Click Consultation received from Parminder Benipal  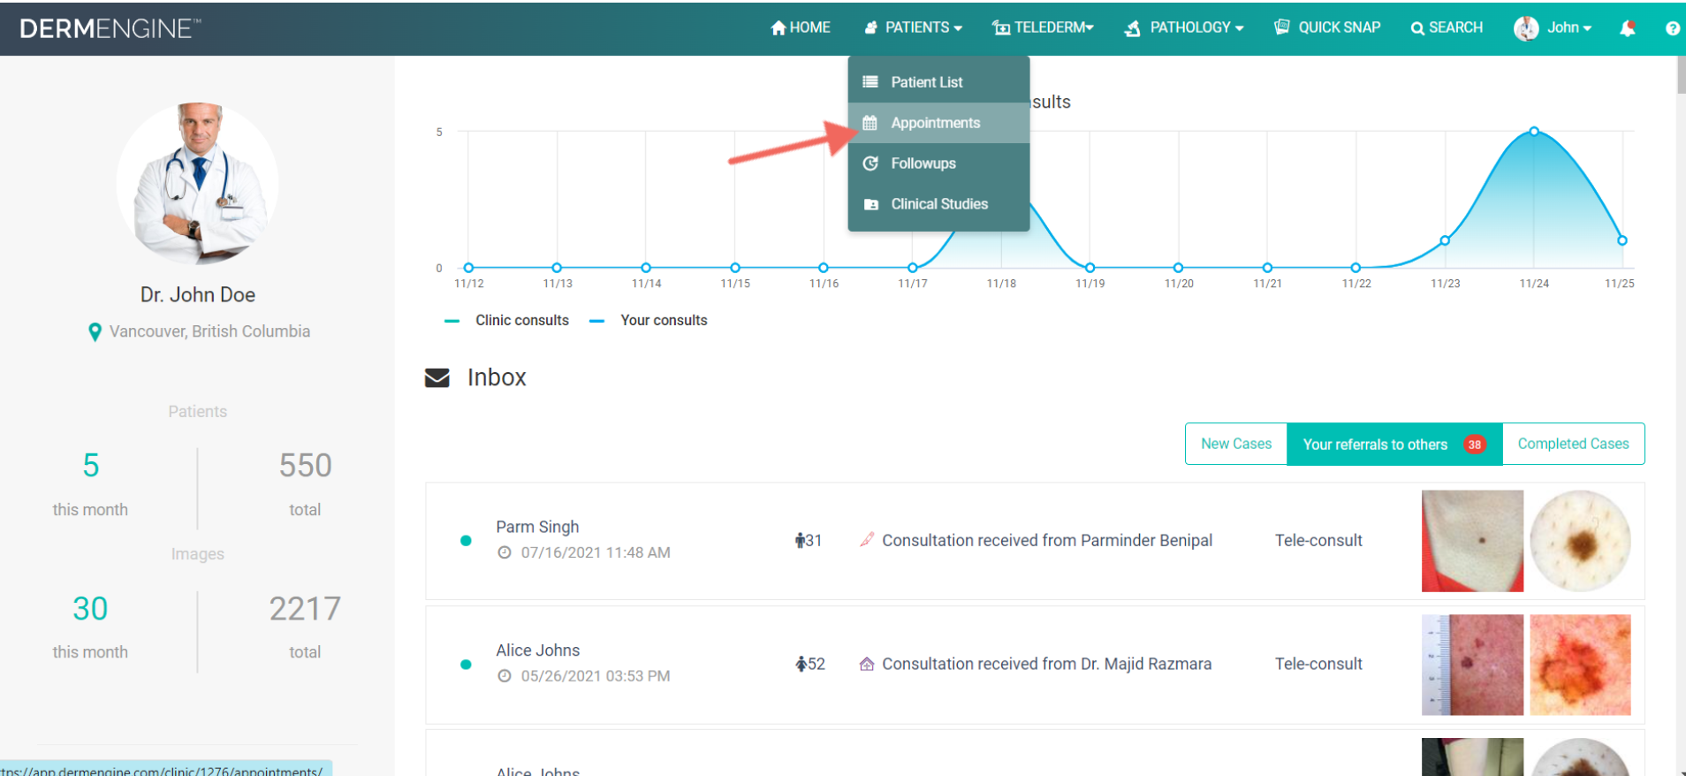pos(1047,540)
